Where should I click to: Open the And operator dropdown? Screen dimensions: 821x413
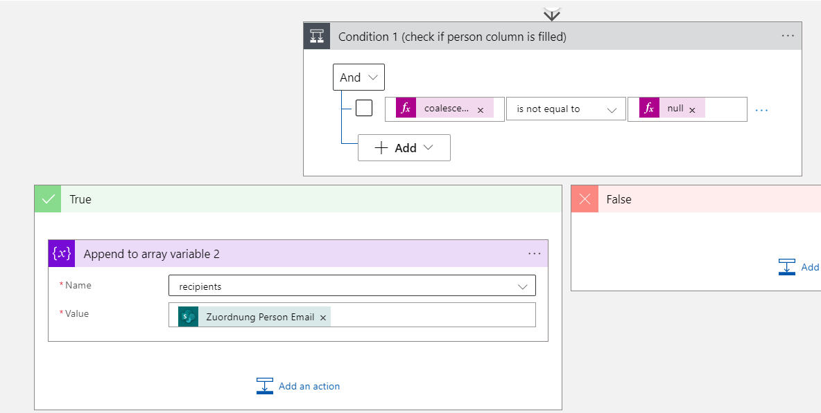(x=358, y=77)
